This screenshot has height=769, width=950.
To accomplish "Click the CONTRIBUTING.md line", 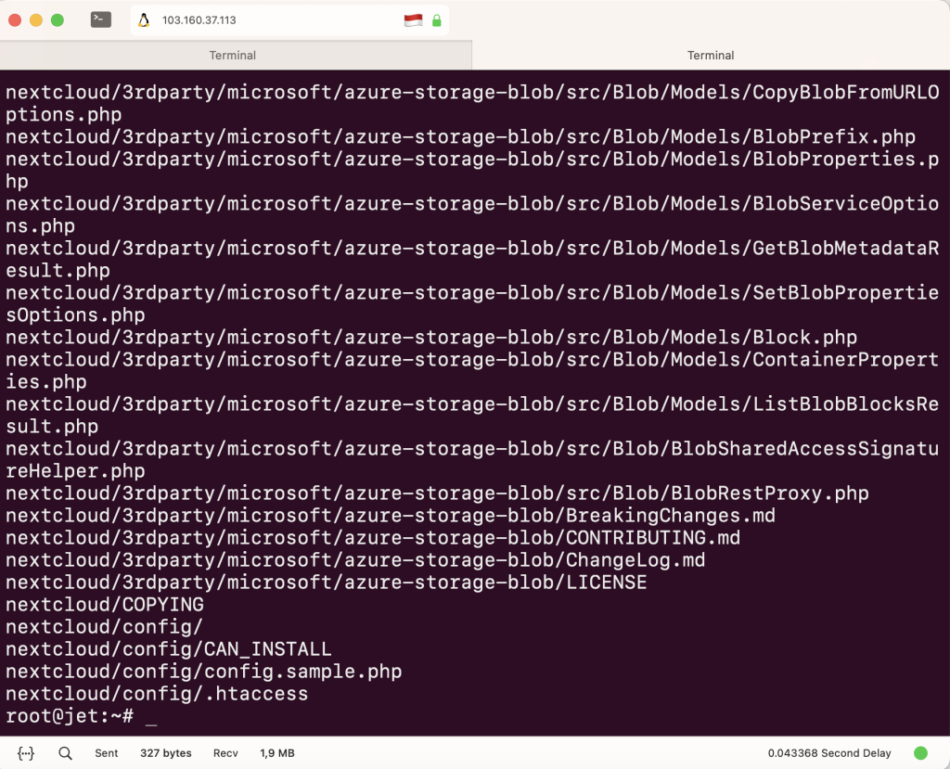I will [373, 537].
